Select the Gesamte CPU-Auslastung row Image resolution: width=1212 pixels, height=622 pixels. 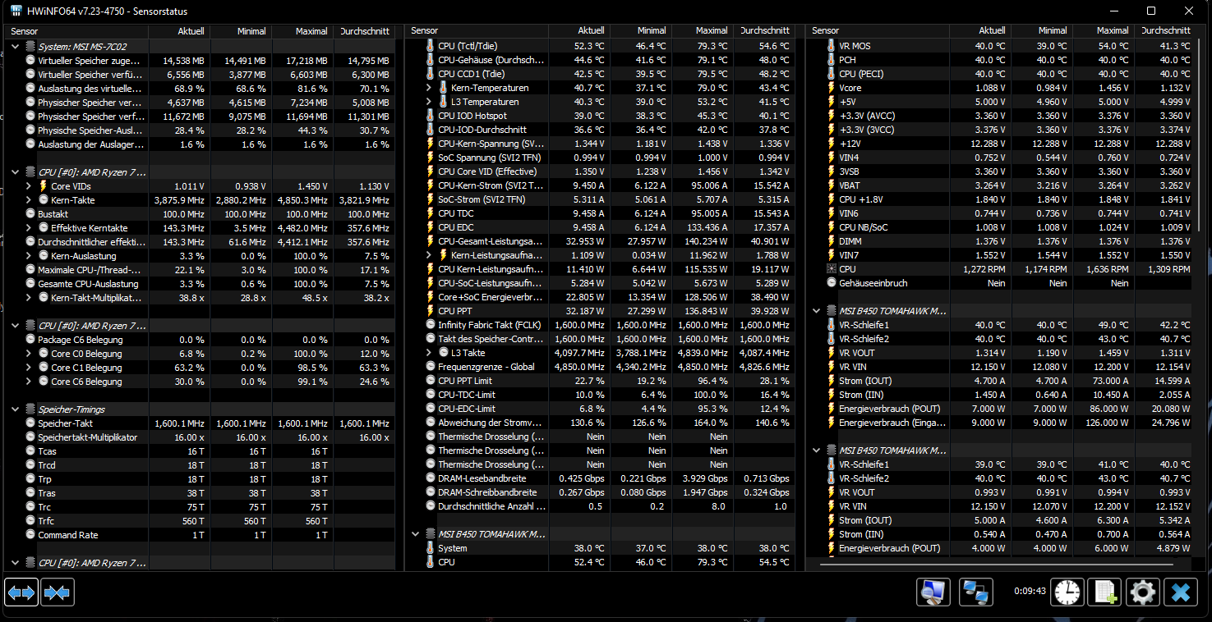(x=200, y=284)
